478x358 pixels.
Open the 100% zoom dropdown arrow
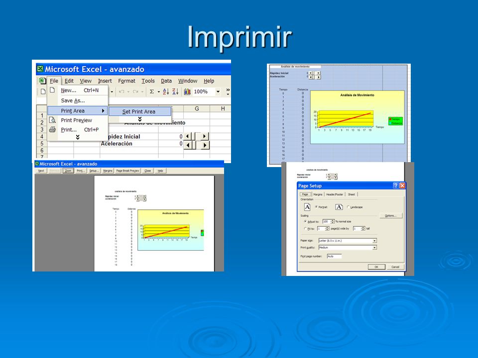[218, 91]
